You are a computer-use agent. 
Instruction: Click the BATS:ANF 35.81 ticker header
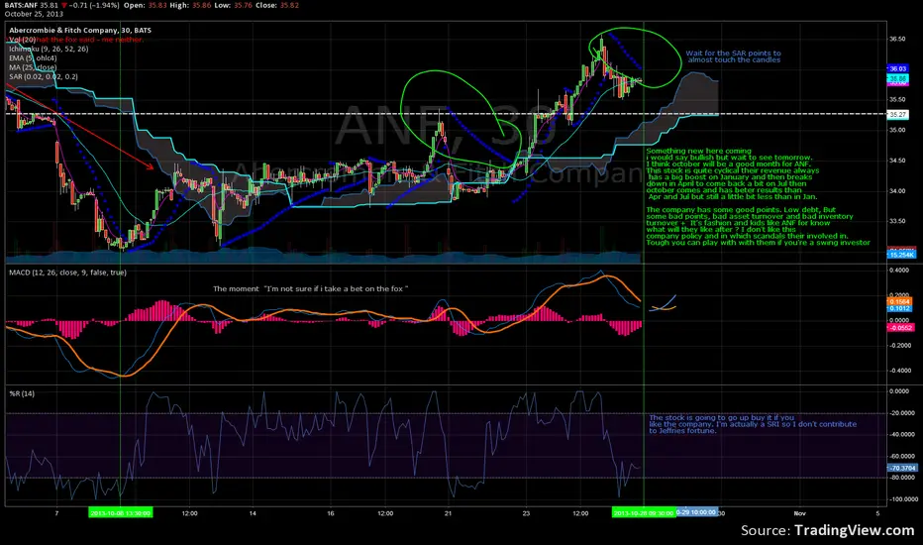pos(32,5)
